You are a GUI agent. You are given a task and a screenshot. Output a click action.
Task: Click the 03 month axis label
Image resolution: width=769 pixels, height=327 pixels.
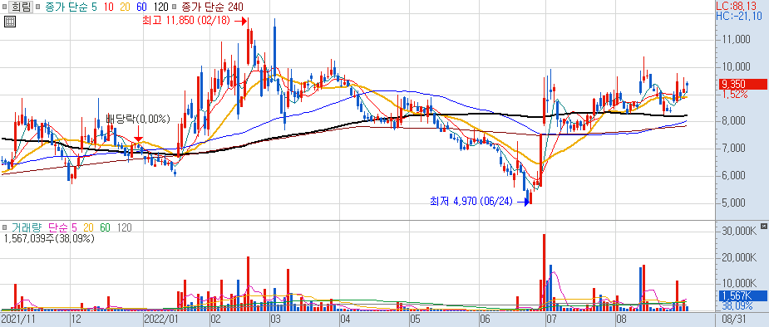coord(275,320)
